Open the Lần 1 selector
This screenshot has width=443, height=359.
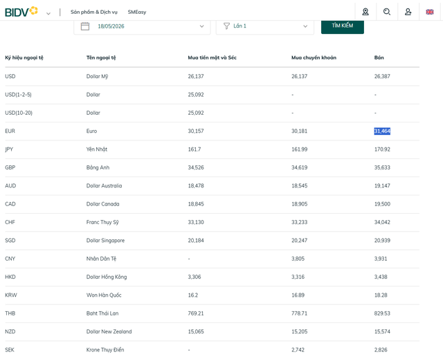tap(264, 26)
